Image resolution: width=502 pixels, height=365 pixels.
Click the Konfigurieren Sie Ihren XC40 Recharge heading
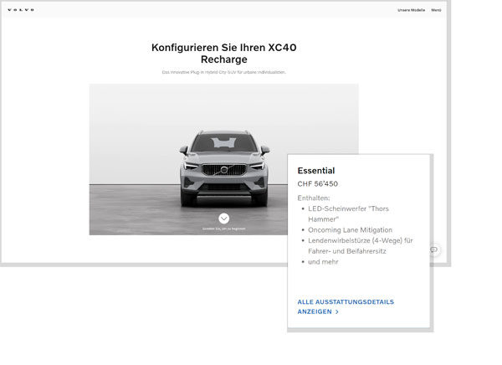(223, 54)
